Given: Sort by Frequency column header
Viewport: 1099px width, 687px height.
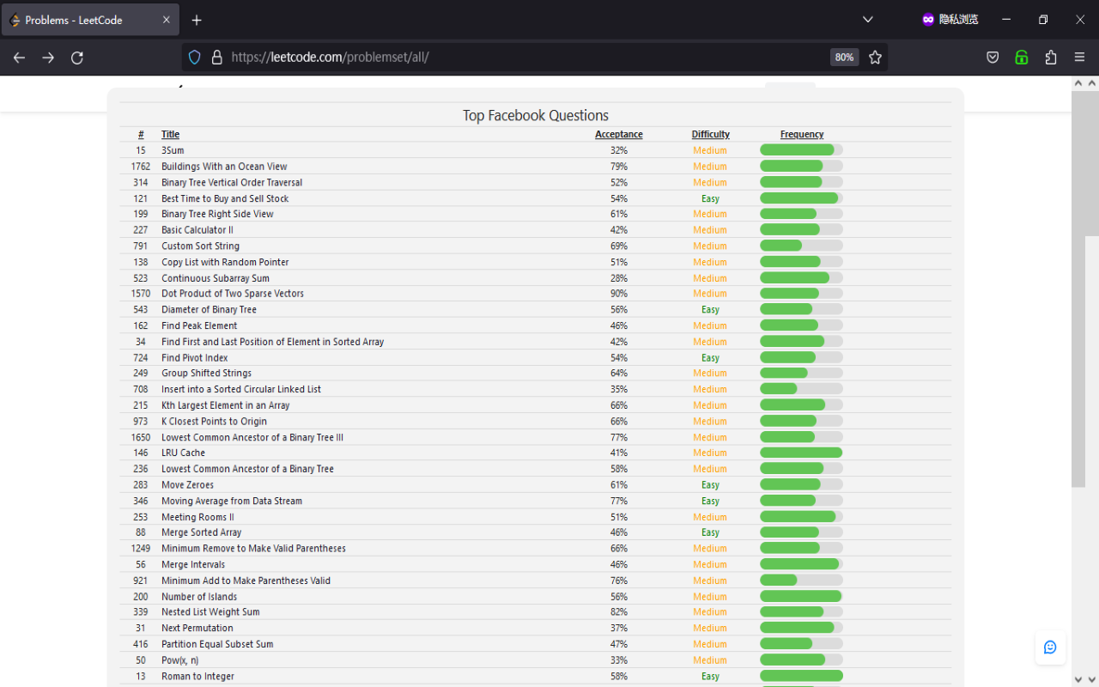Looking at the screenshot, I should pos(802,134).
